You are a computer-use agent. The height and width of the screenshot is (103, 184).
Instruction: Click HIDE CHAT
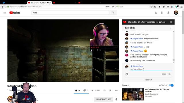(148, 80)
